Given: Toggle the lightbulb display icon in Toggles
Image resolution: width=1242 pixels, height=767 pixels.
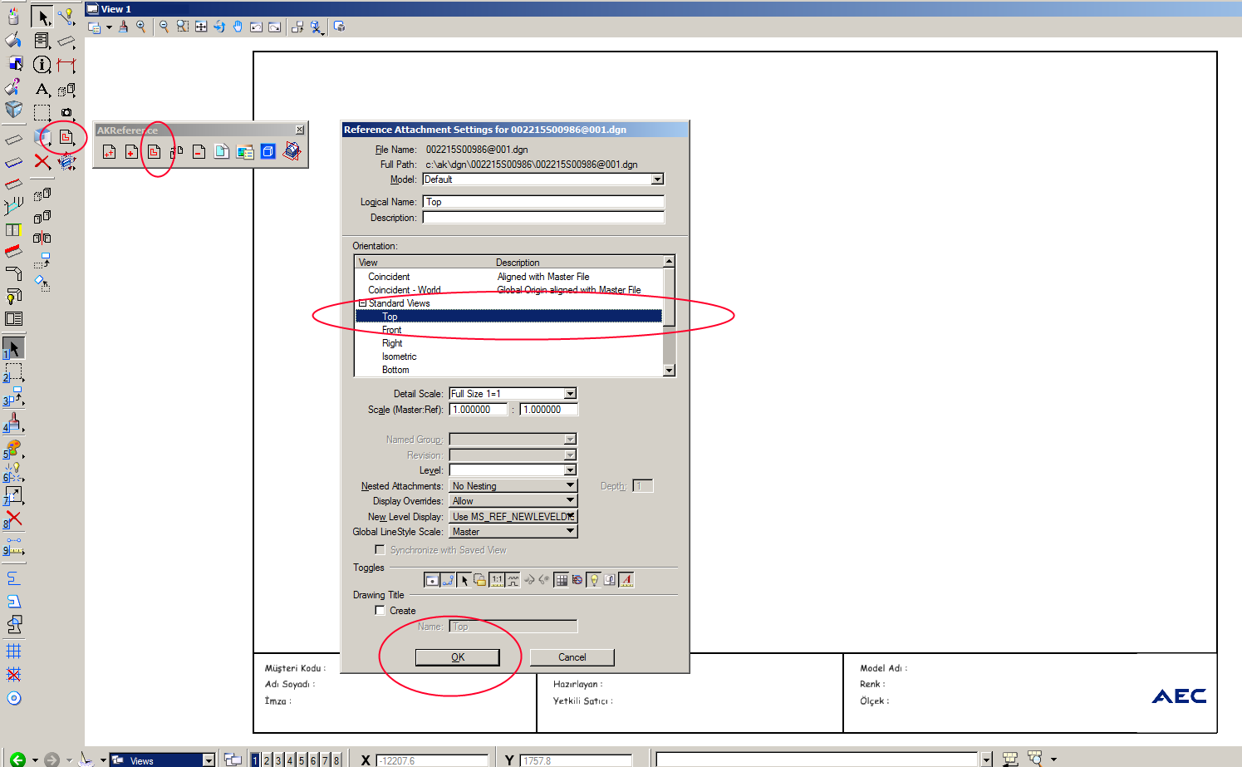Looking at the screenshot, I should (x=593, y=580).
